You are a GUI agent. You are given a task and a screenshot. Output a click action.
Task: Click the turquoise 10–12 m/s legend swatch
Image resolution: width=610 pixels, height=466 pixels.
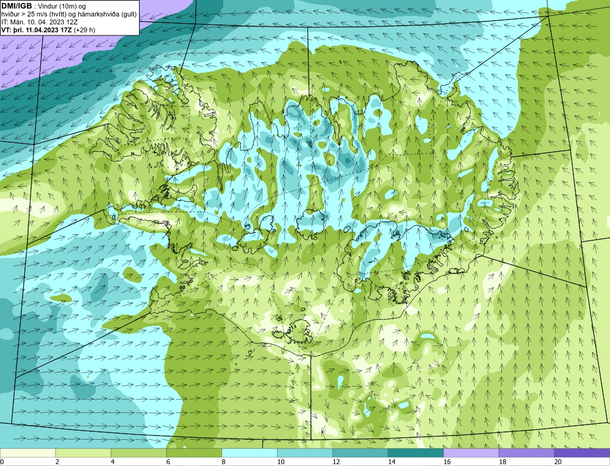click(x=304, y=453)
